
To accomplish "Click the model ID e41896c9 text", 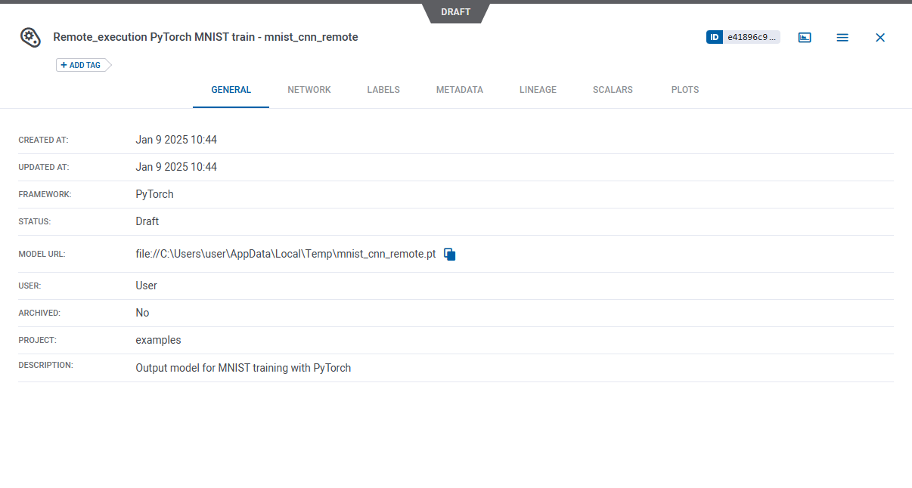I will click(751, 37).
